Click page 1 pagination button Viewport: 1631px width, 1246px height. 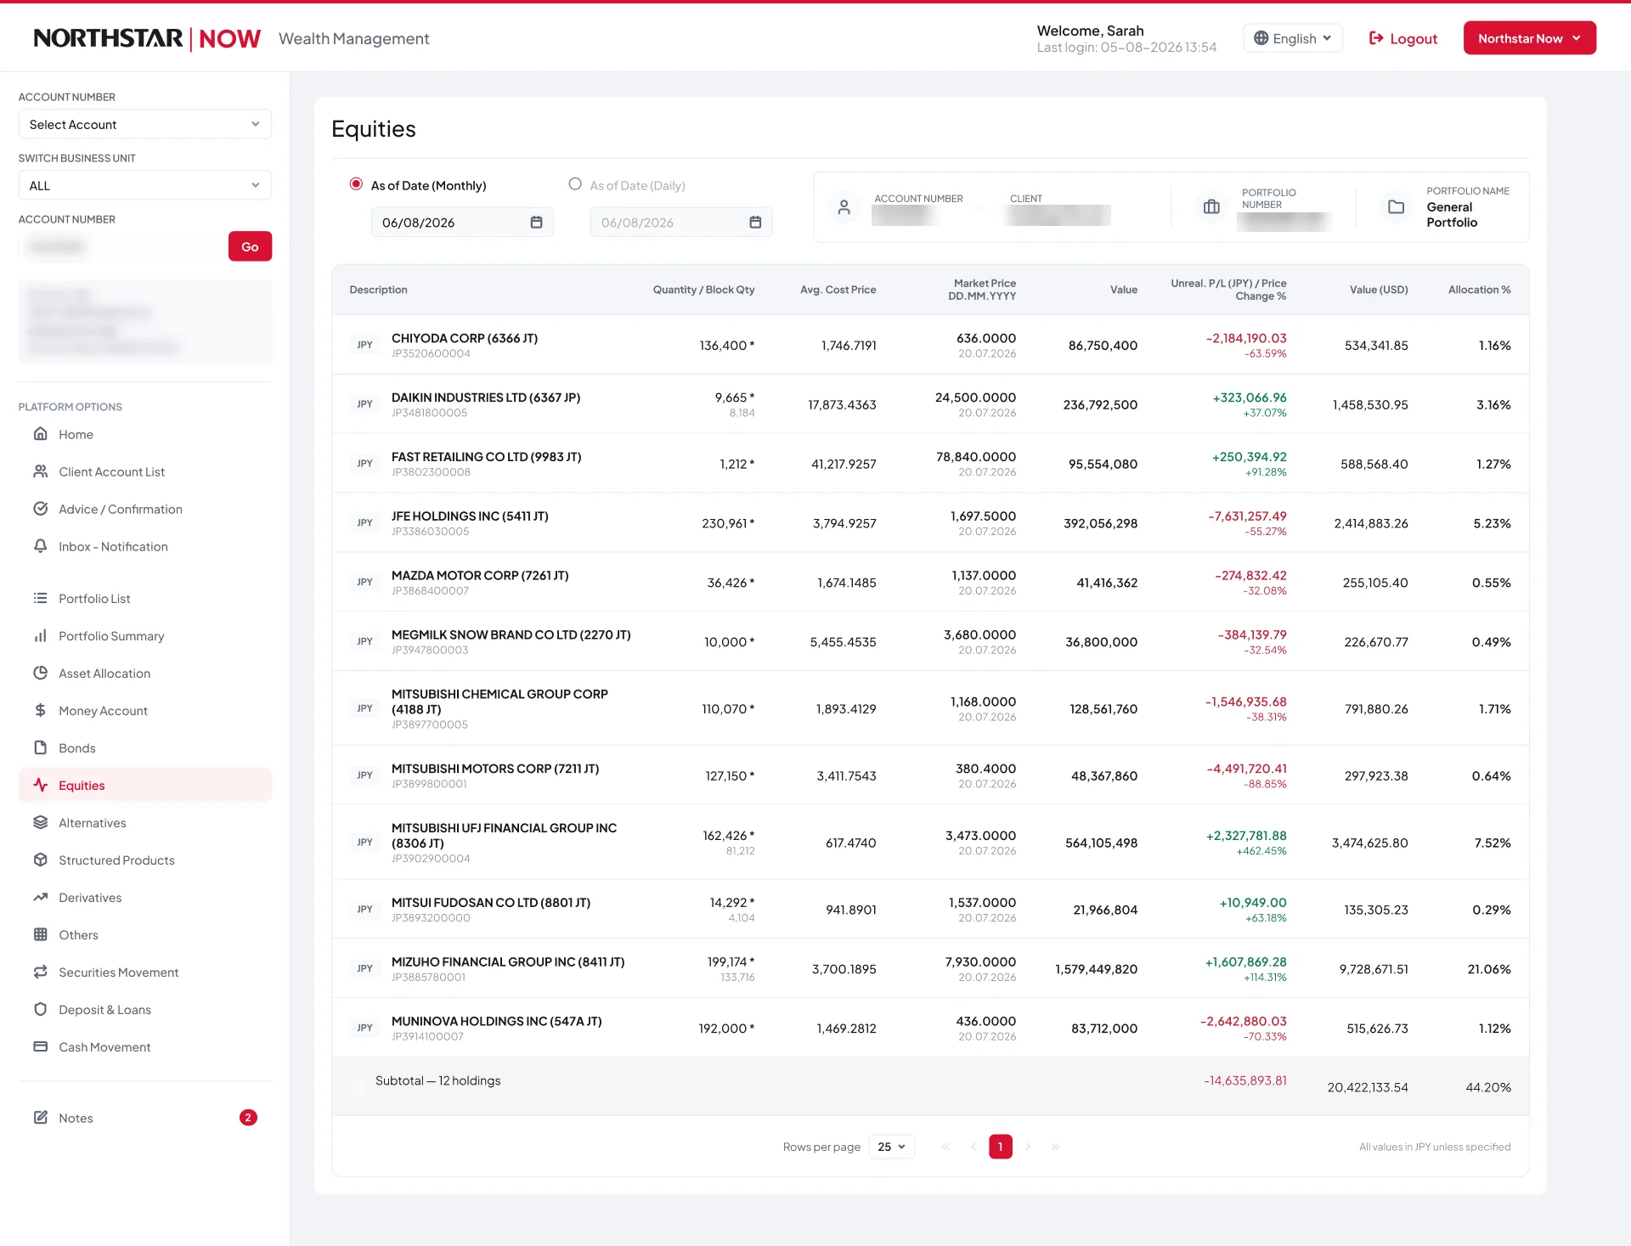pos(1000,1147)
